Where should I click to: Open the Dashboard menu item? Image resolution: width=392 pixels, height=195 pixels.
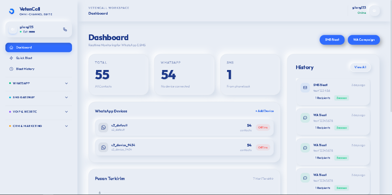tap(39, 47)
